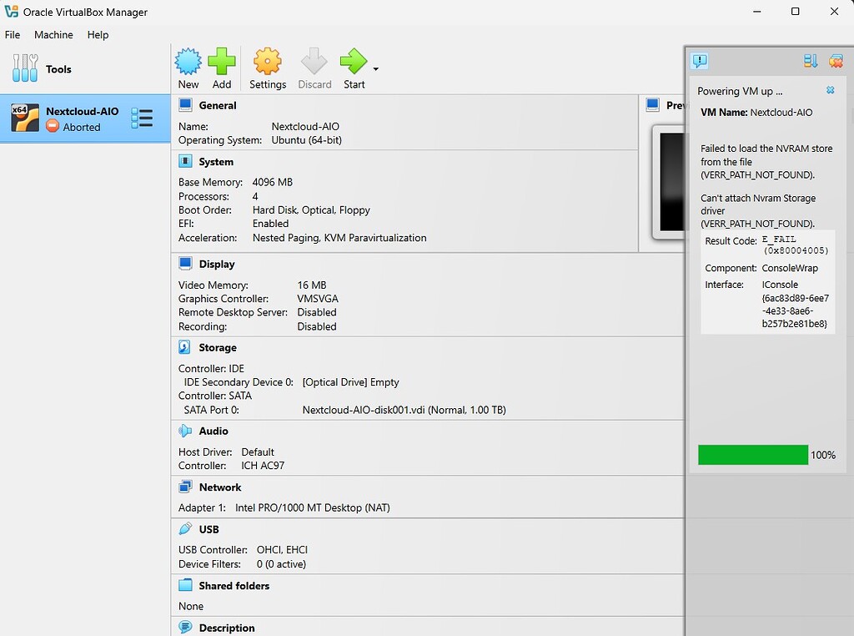Viewport: 854px width, 636px height.
Task: Click the Tools wrench icon in sidebar
Action: tap(25, 69)
